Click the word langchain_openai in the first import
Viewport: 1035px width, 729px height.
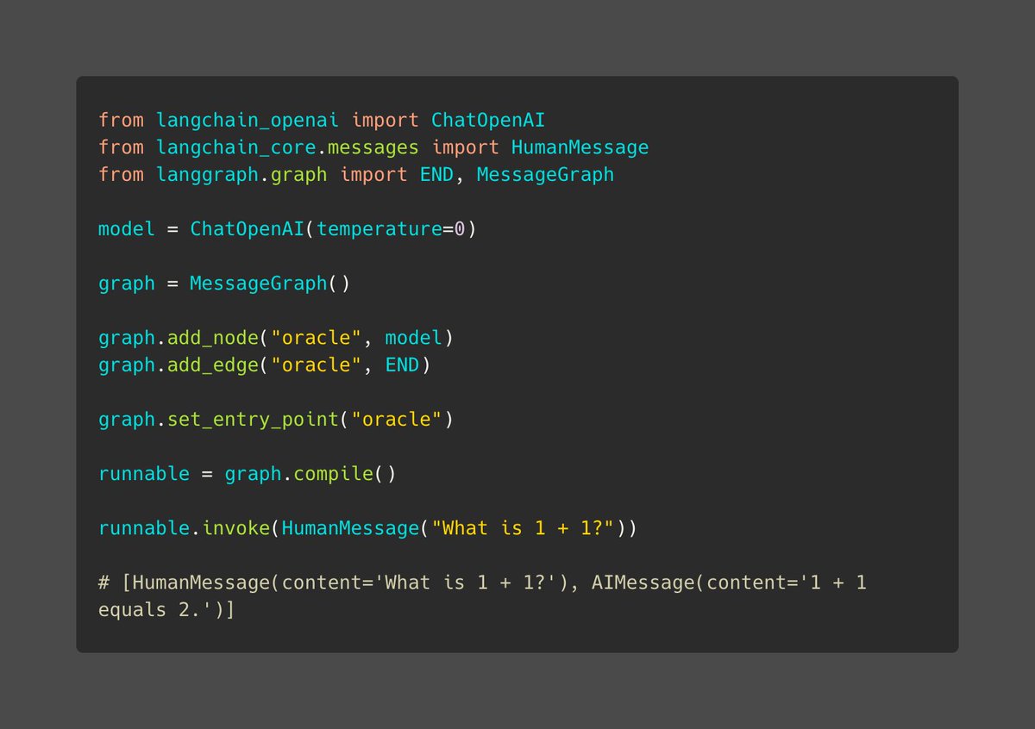pyautogui.click(x=248, y=120)
